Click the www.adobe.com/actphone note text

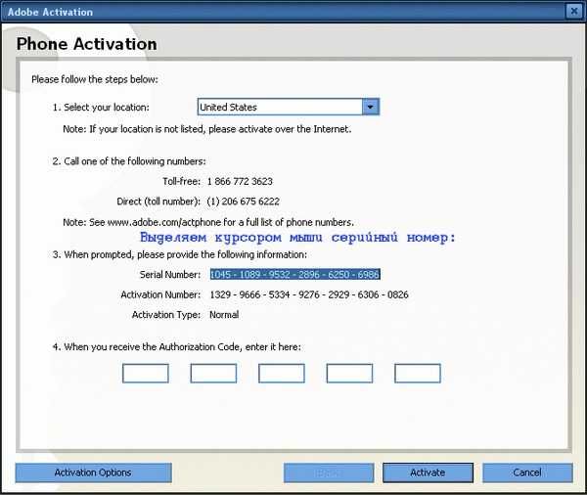pyautogui.click(x=208, y=222)
